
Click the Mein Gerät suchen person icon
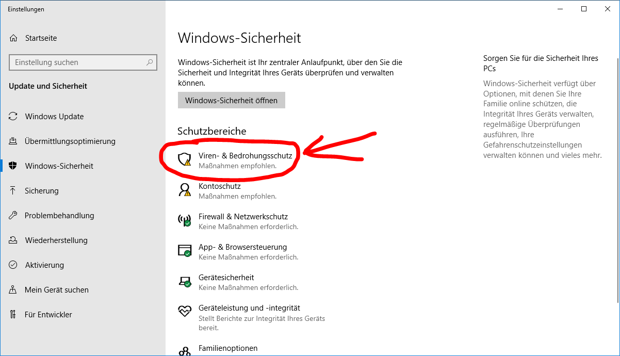tap(13, 290)
